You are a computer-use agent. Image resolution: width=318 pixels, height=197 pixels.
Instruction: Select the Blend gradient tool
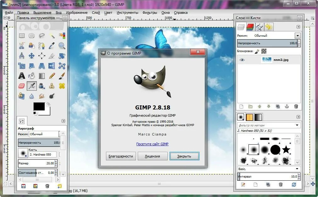[x=42, y=76]
